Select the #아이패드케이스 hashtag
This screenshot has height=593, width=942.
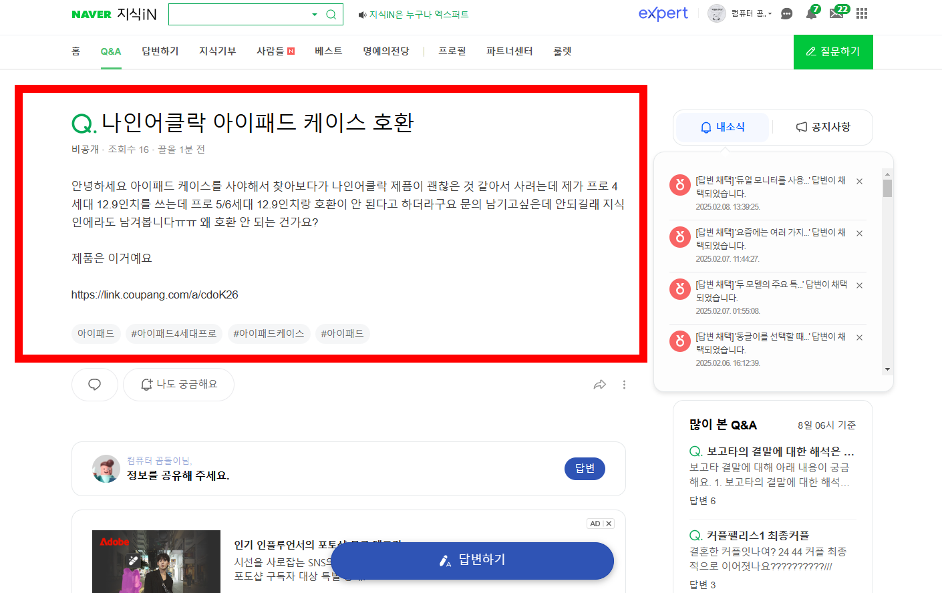pos(269,333)
